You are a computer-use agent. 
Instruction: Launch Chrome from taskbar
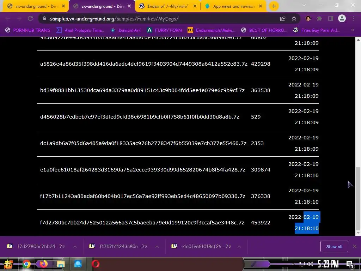(x=26, y=264)
